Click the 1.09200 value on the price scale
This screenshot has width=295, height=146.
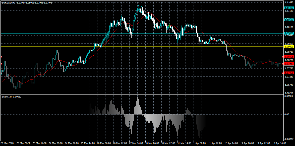tap(289, 43)
